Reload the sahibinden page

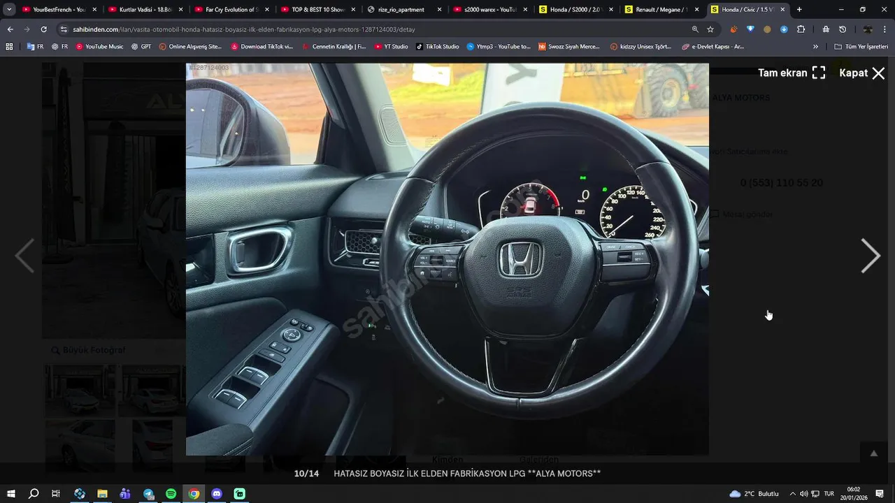(43, 29)
